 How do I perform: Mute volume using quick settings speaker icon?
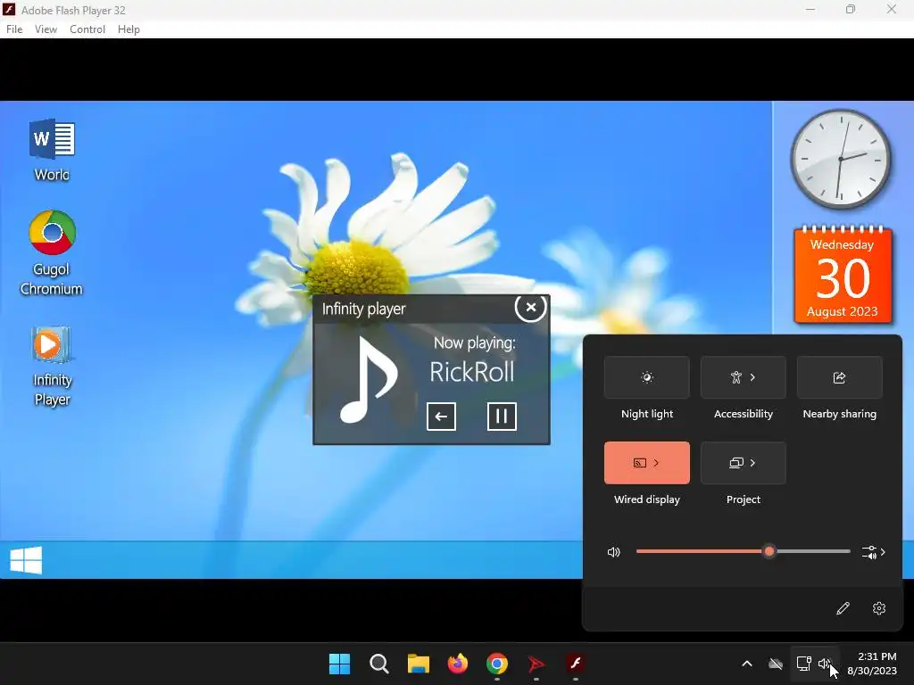(x=614, y=552)
